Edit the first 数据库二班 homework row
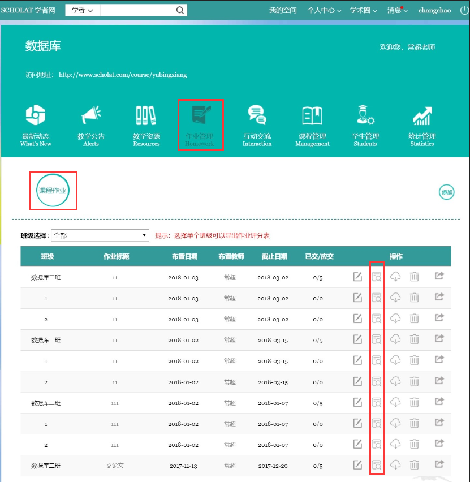Viewport: 470px width, 482px height. [357, 277]
